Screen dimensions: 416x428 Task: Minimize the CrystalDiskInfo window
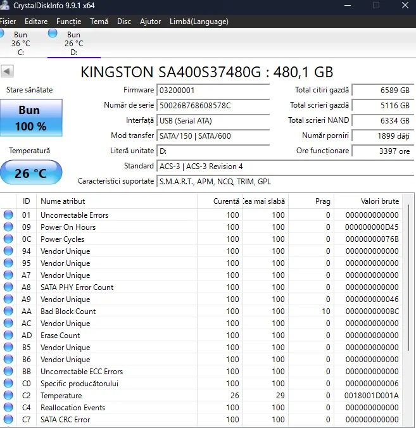click(348, 6)
